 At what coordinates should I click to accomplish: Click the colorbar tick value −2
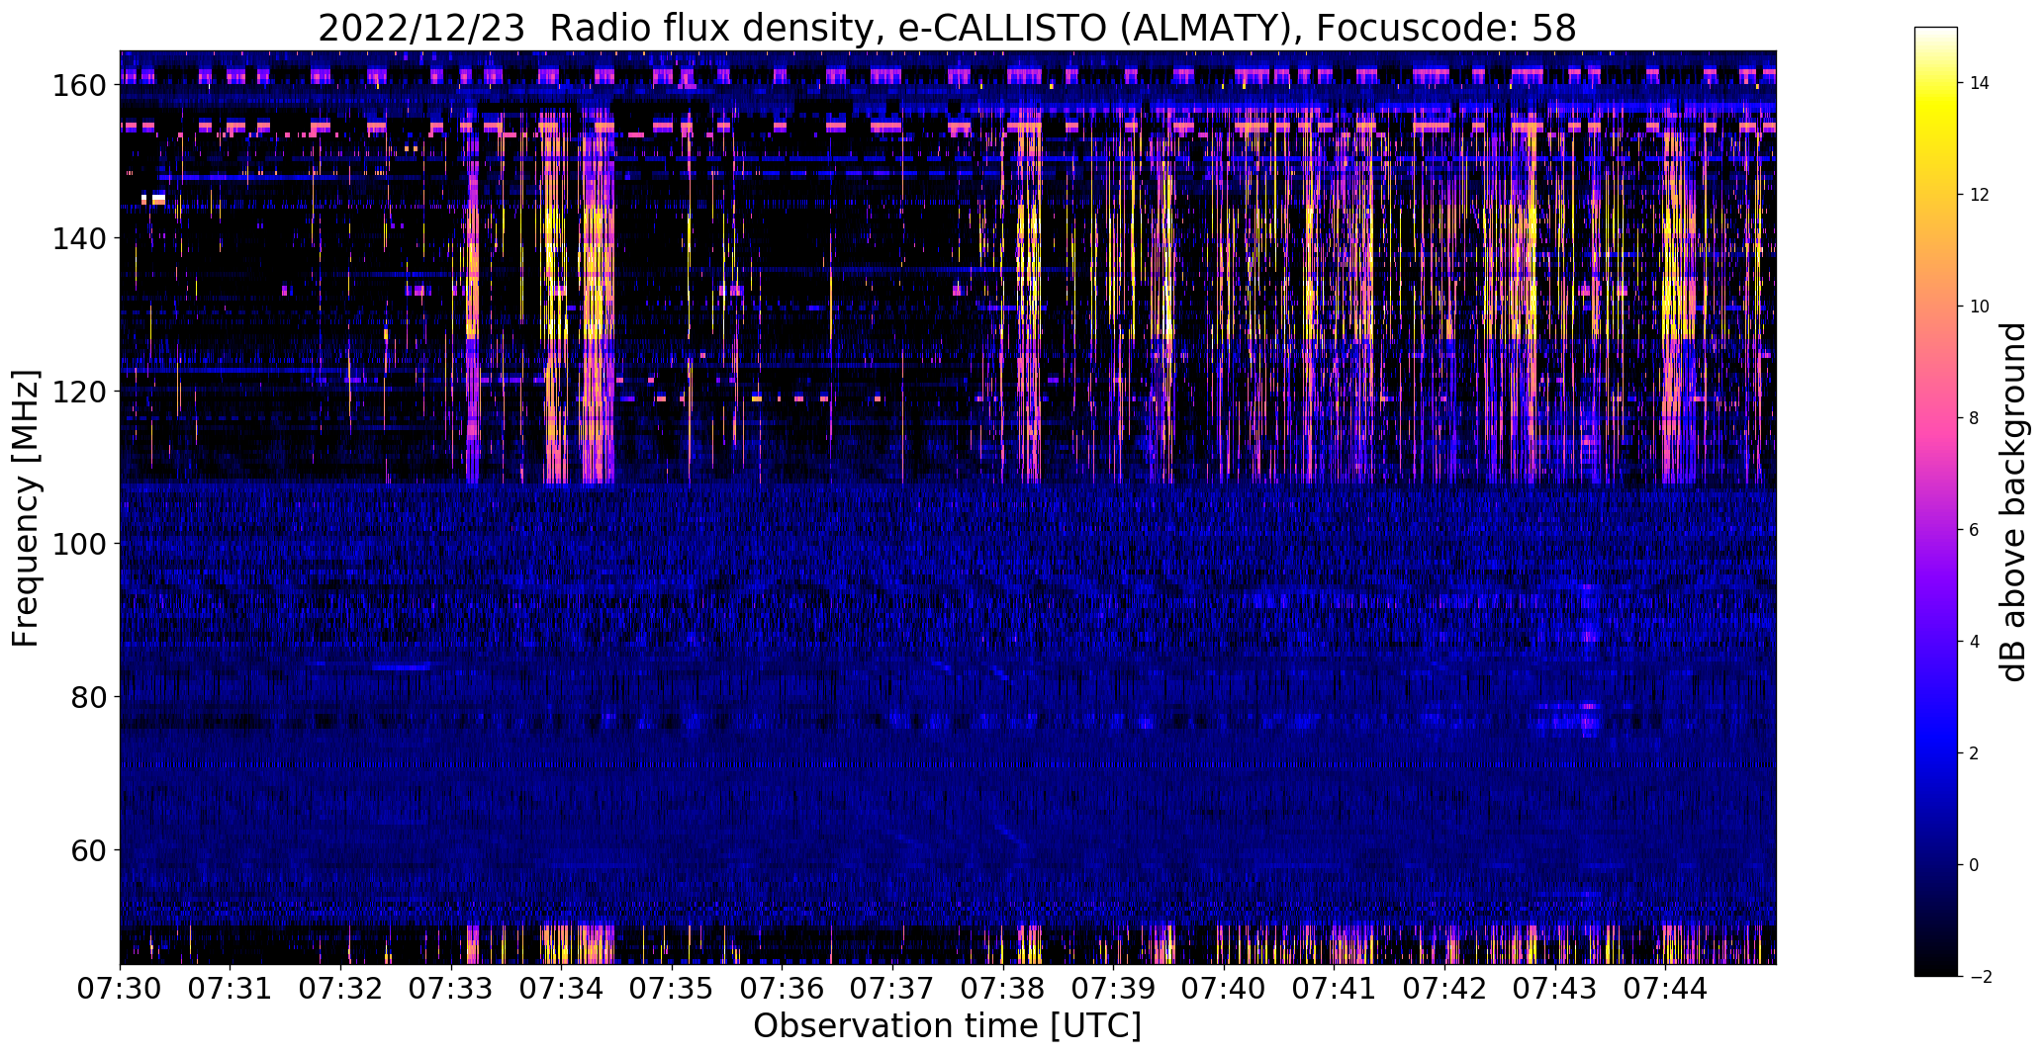[x=1980, y=977]
